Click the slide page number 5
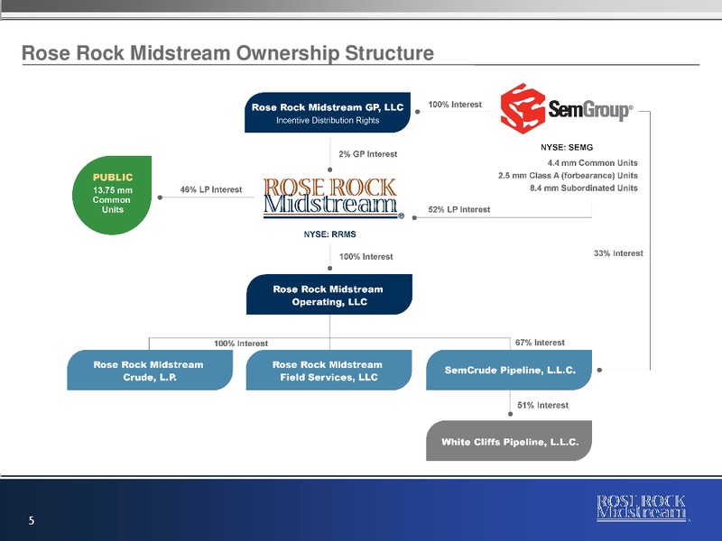This screenshot has width=722, height=541. coord(32,520)
